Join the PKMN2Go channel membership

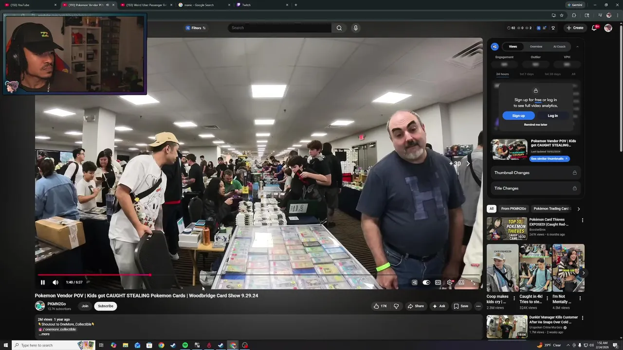(85, 306)
